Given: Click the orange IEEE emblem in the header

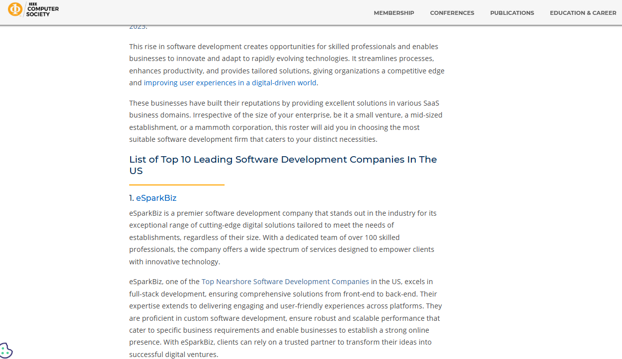Looking at the screenshot, I should click(15, 9).
